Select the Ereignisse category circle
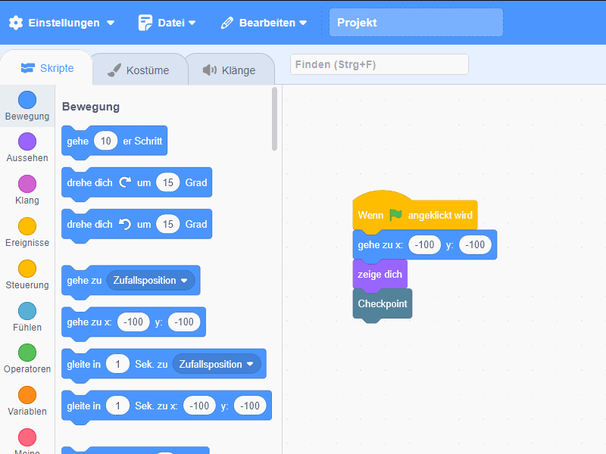 pyautogui.click(x=27, y=226)
